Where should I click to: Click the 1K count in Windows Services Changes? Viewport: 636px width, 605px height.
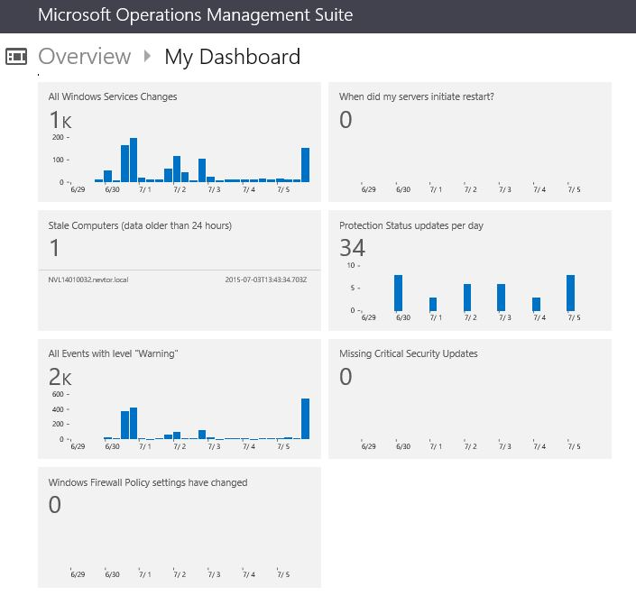[x=60, y=120]
